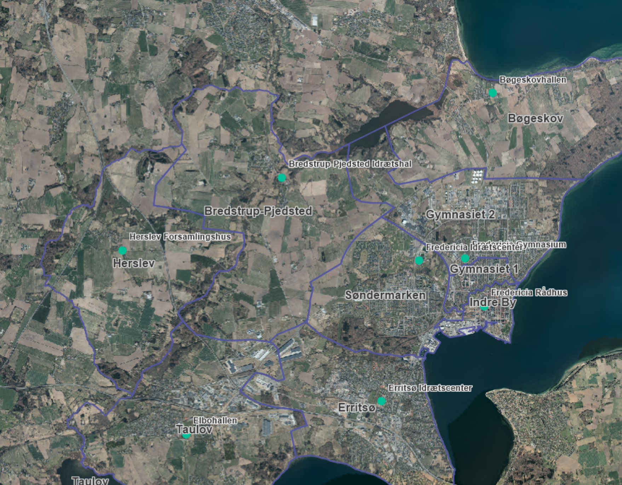The image size is (622, 485).
Task: Click the Fredericia Gymnasium green marker
Action: click(x=465, y=258)
